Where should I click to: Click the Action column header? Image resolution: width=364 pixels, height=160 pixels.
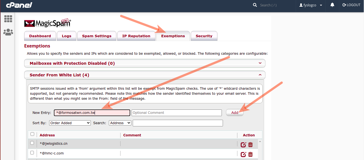[x=249, y=135]
